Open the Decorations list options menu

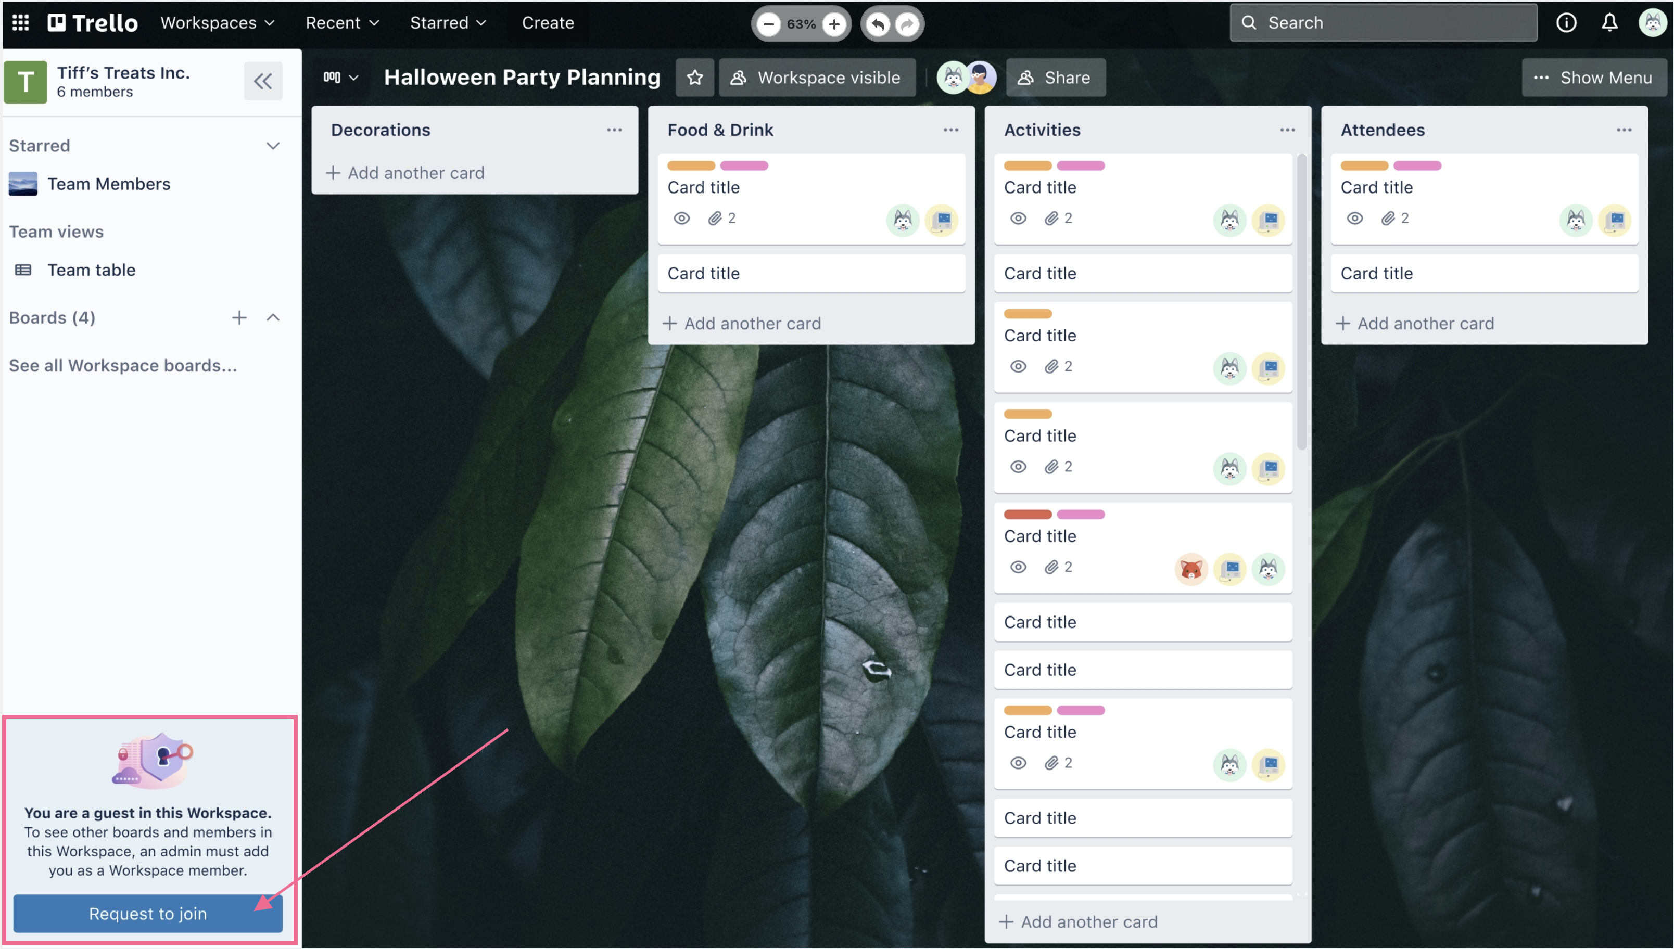614,130
